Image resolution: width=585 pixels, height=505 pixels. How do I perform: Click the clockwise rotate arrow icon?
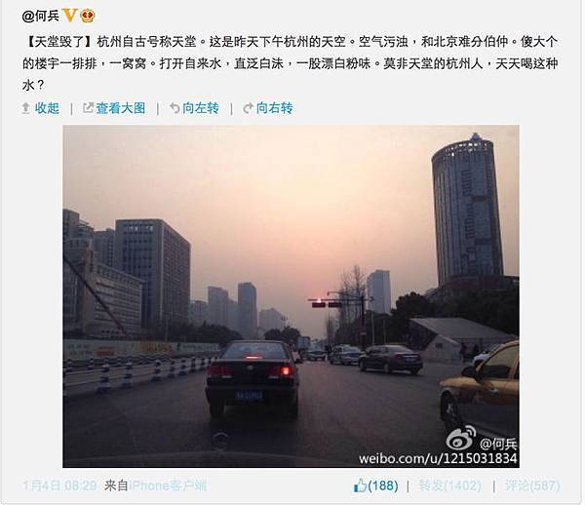pos(248,108)
